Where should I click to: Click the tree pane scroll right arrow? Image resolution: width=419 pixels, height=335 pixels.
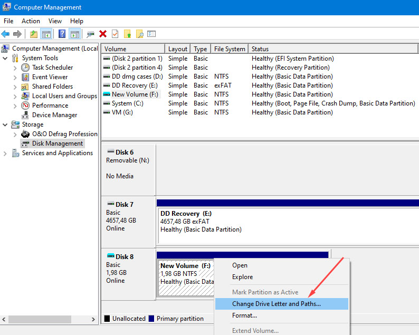pyautogui.click(x=93, y=319)
